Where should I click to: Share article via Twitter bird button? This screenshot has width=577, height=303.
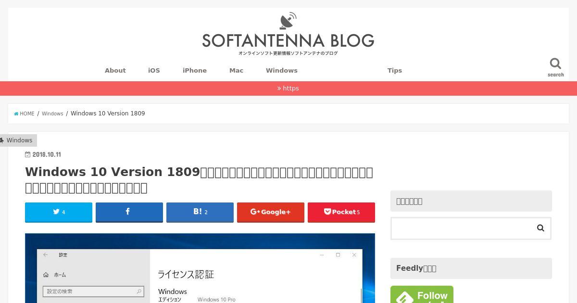pyautogui.click(x=59, y=212)
